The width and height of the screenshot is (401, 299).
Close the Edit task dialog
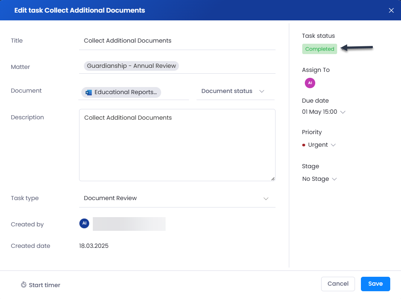click(x=391, y=10)
